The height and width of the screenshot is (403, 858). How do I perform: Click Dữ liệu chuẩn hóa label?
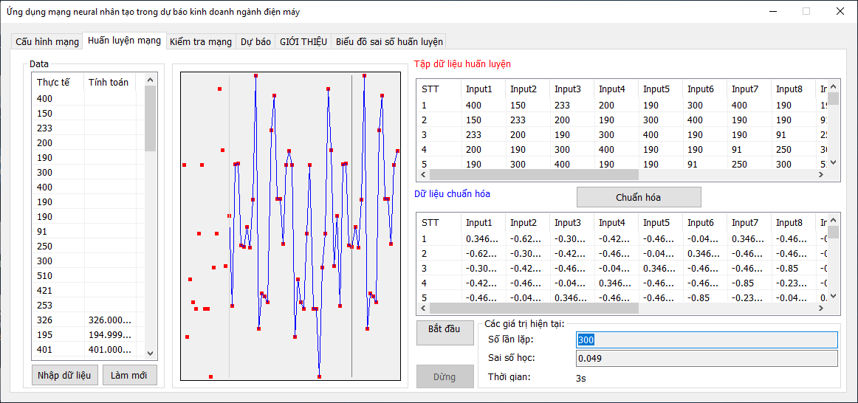point(452,193)
